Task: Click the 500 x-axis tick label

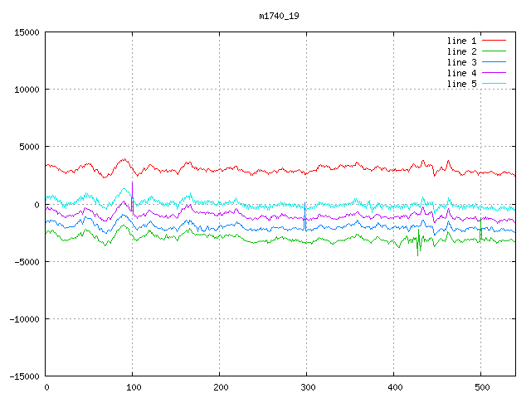Action: (480, 387)
